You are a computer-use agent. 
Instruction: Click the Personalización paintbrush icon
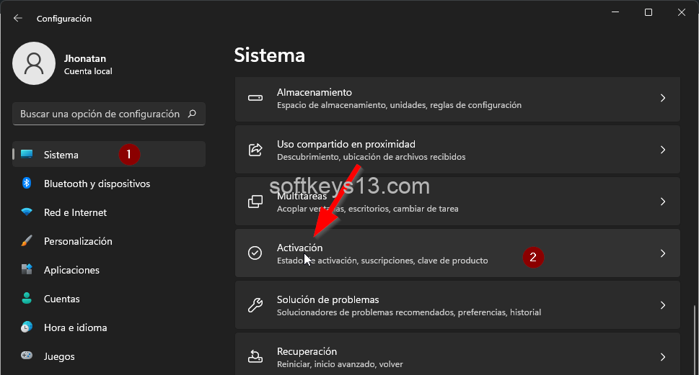pos(27,241)
